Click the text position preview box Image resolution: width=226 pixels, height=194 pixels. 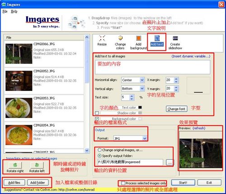coord(198,85)
